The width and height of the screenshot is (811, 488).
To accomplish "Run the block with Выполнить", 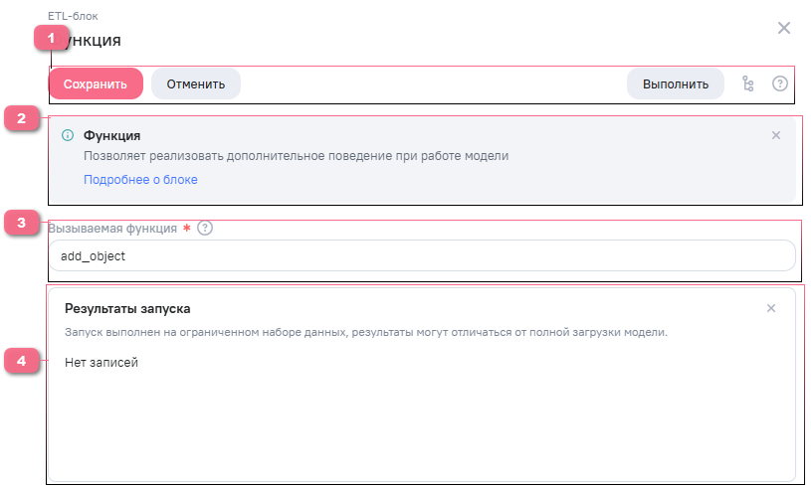I will click(675, 84).
